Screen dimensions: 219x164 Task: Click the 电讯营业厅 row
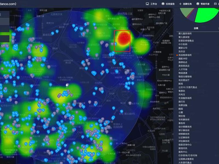tap(184, 80)
